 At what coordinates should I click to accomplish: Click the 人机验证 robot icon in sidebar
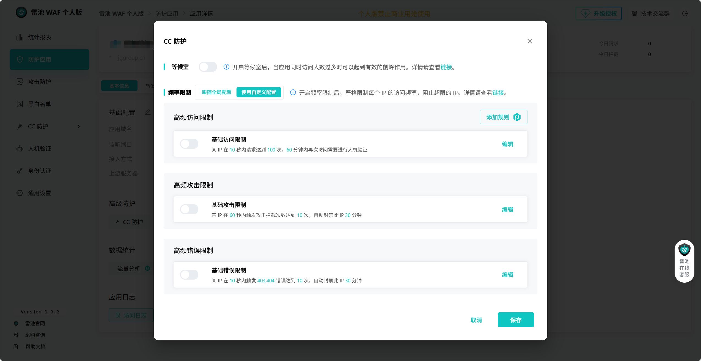20,148
